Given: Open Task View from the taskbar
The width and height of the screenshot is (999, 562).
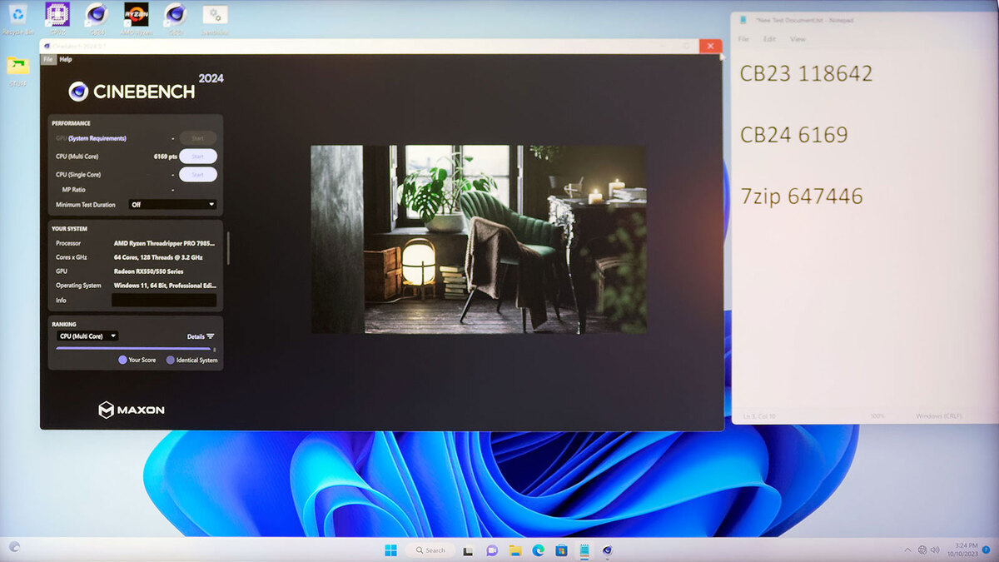Looking at the screenshot, I should pyautogui.click(x=469, y=550).
